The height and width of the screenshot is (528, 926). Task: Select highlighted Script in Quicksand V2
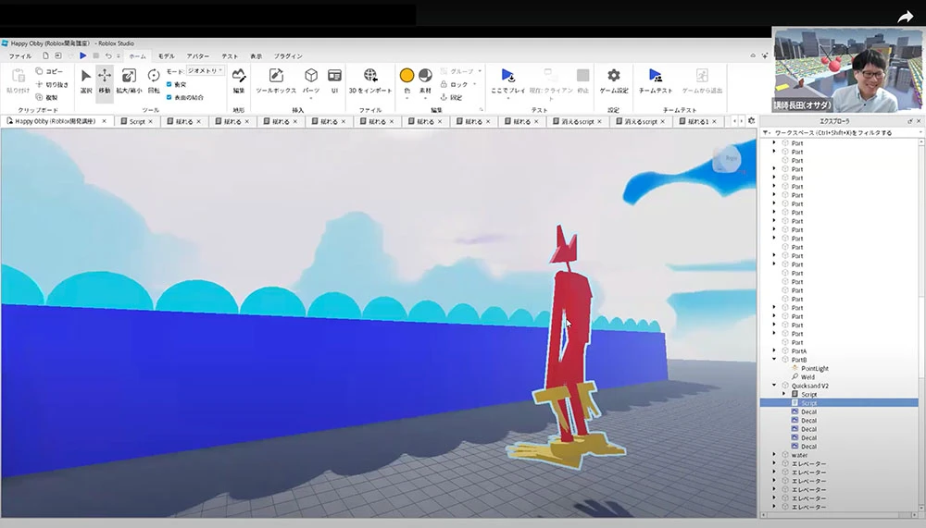pos(839,403)
